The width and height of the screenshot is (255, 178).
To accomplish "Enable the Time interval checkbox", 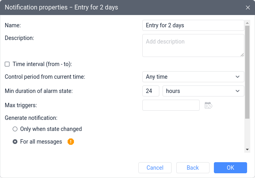I will pos(7,64).
